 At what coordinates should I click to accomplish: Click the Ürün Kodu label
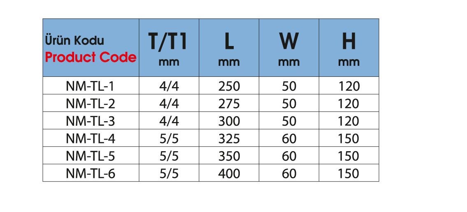click(74, 41)
